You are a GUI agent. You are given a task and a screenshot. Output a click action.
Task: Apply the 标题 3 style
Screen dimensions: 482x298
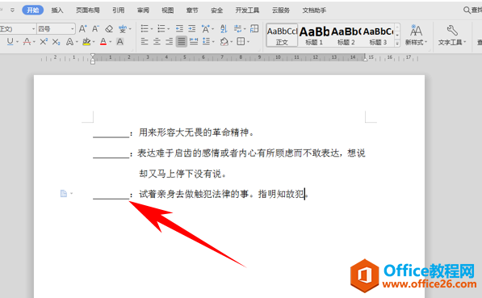pyautogui.click(x=378, y=36)
